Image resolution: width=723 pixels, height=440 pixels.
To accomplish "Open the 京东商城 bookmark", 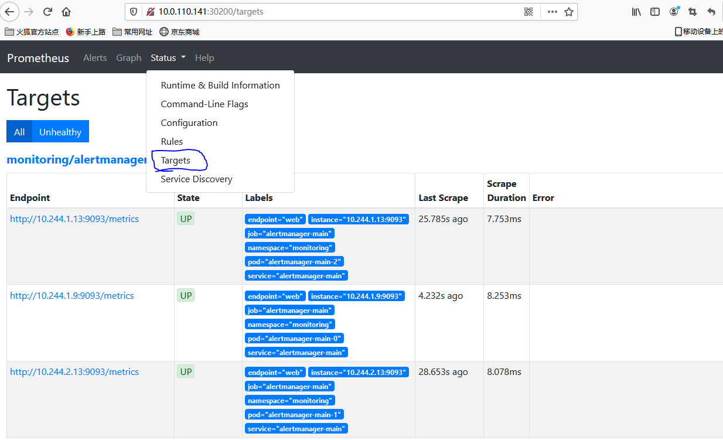I will pyautogui.click(x=179, y=32).
